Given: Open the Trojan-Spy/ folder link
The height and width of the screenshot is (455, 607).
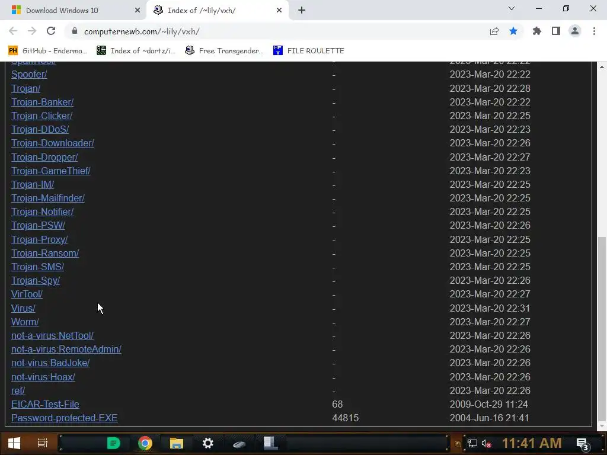Looking at the screenshot, I should pos(36,280).
